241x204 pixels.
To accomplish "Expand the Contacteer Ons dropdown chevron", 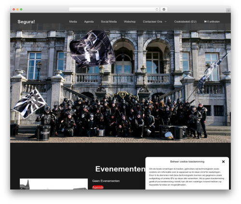I will pyautogui.click(x=166, y=22).
